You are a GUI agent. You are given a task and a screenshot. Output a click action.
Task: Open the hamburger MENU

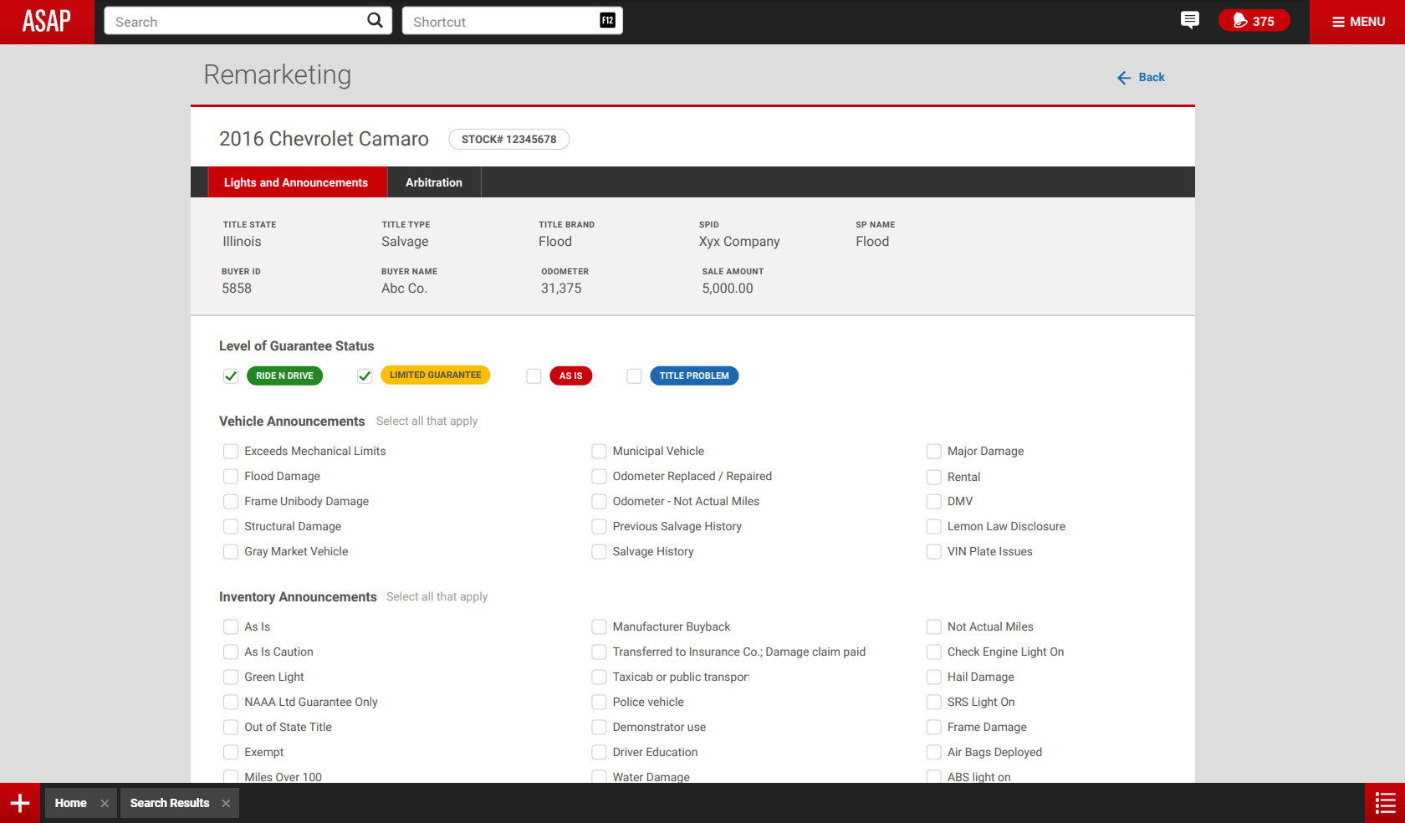[1358, 22]
